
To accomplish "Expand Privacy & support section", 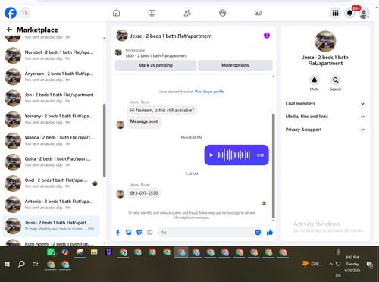I will pyautogui.click(x=325, y=130).
